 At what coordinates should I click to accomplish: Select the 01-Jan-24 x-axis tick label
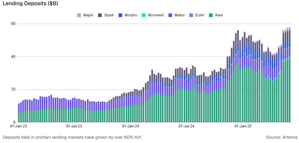click(x=130, y=126)
